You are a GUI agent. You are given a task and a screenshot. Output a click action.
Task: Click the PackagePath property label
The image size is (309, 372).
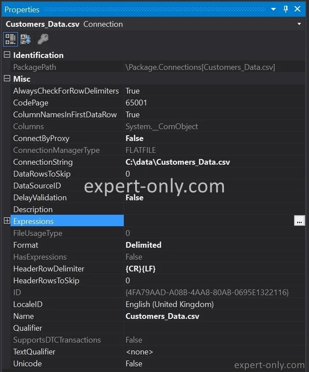(35, 67)
